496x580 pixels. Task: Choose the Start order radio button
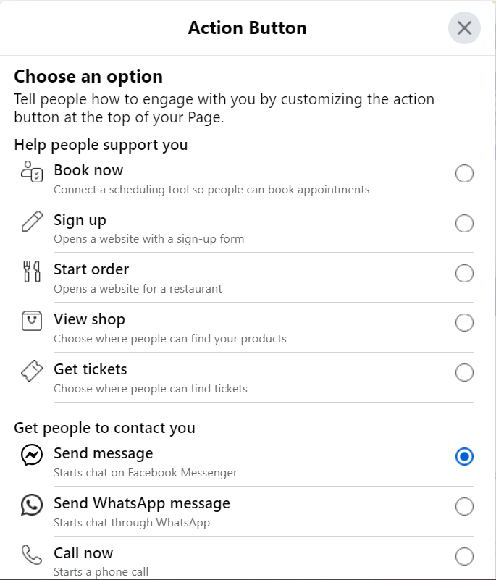click(x=464, y=274)
